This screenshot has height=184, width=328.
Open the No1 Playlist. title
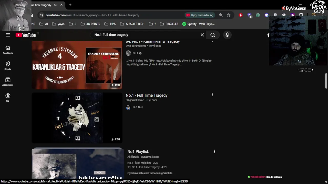(138, 152)
